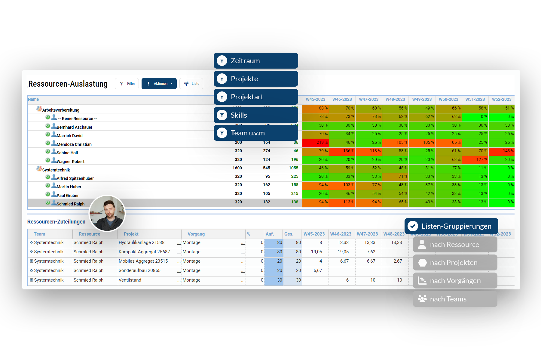Open the ellipsis picker after Ventilstand project
541x361 pixels.
click(x=179, y=281)
